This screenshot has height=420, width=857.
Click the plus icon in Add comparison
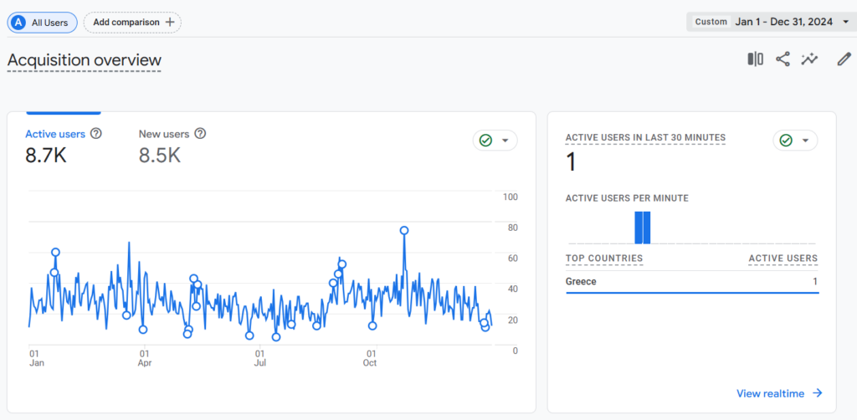[170, 23]
